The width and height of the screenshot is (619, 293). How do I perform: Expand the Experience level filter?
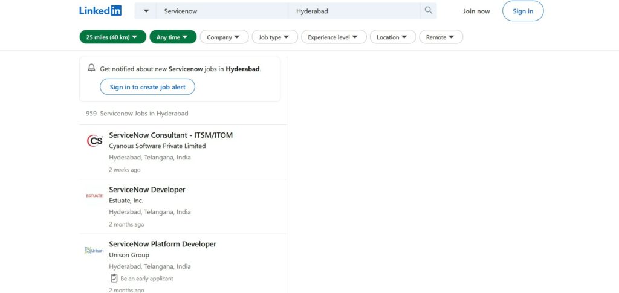tap(334, 37)
